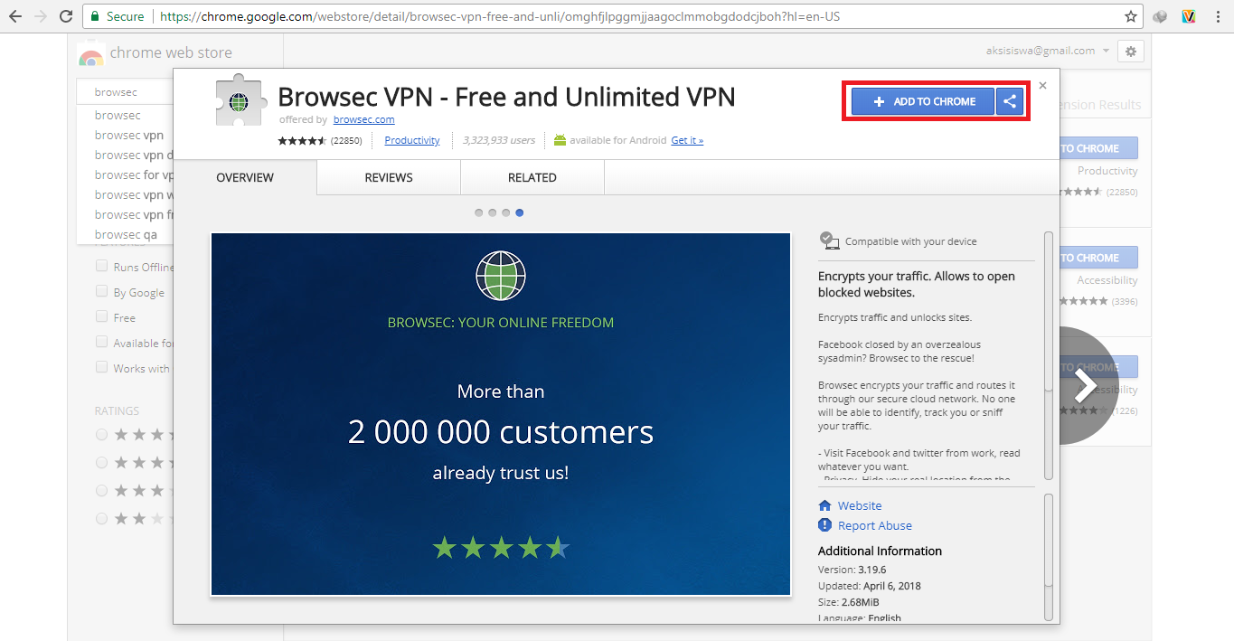
Task: Add Browsec VPN to Chrome
Action: pos(923,101)
